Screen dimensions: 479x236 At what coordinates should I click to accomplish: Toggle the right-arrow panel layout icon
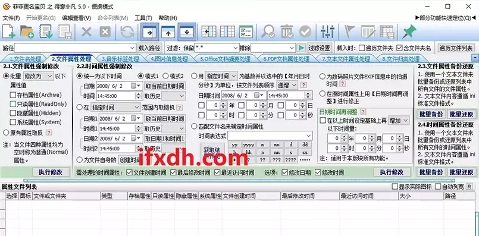(x=150, y=32)
